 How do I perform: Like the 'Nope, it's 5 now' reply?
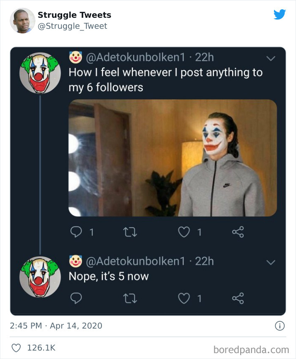point(184,298)
